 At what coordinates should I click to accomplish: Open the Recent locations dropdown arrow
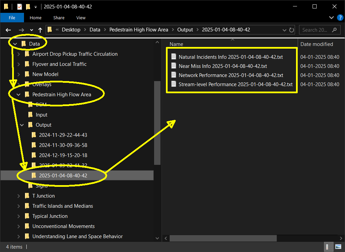31,30
